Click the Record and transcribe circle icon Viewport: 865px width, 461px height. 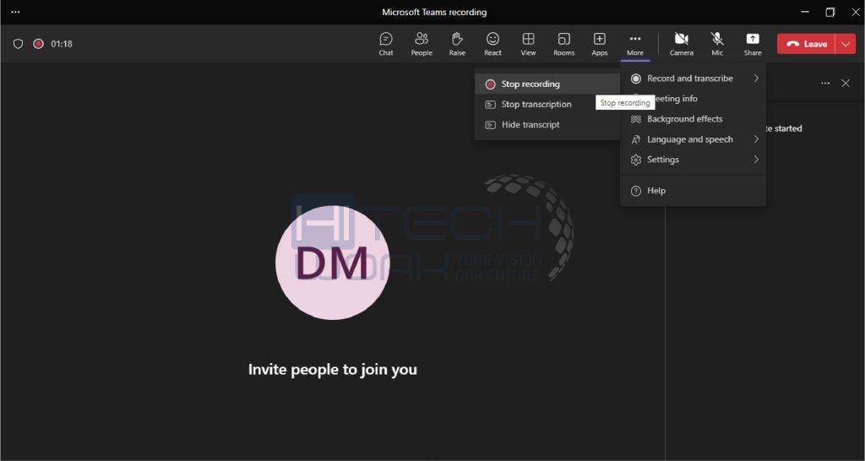636,79
